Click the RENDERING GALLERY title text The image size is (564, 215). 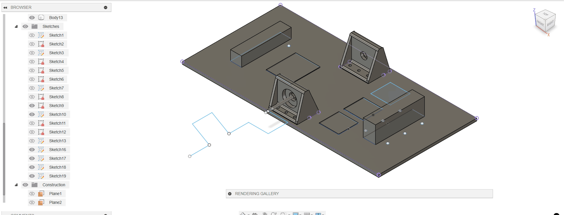pos(257,194)
